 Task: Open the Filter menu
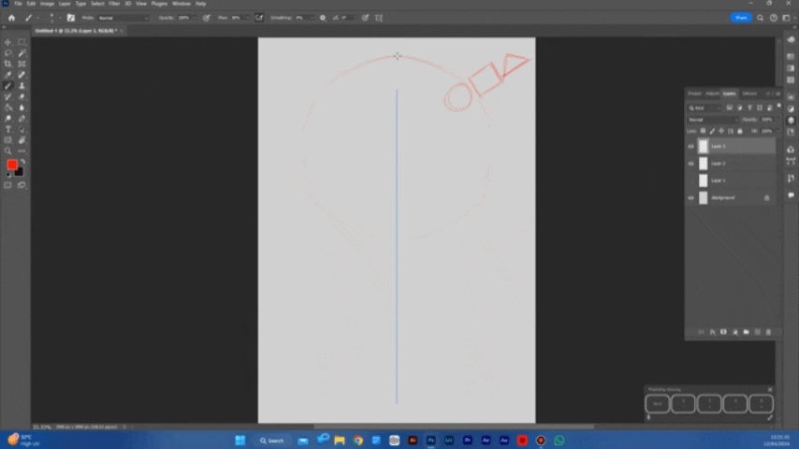click(x=113, y=4)
